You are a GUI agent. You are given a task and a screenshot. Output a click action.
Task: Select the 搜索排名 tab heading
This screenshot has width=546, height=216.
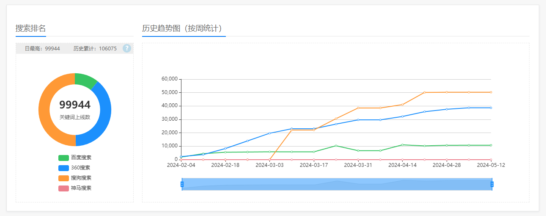[30, 28]
